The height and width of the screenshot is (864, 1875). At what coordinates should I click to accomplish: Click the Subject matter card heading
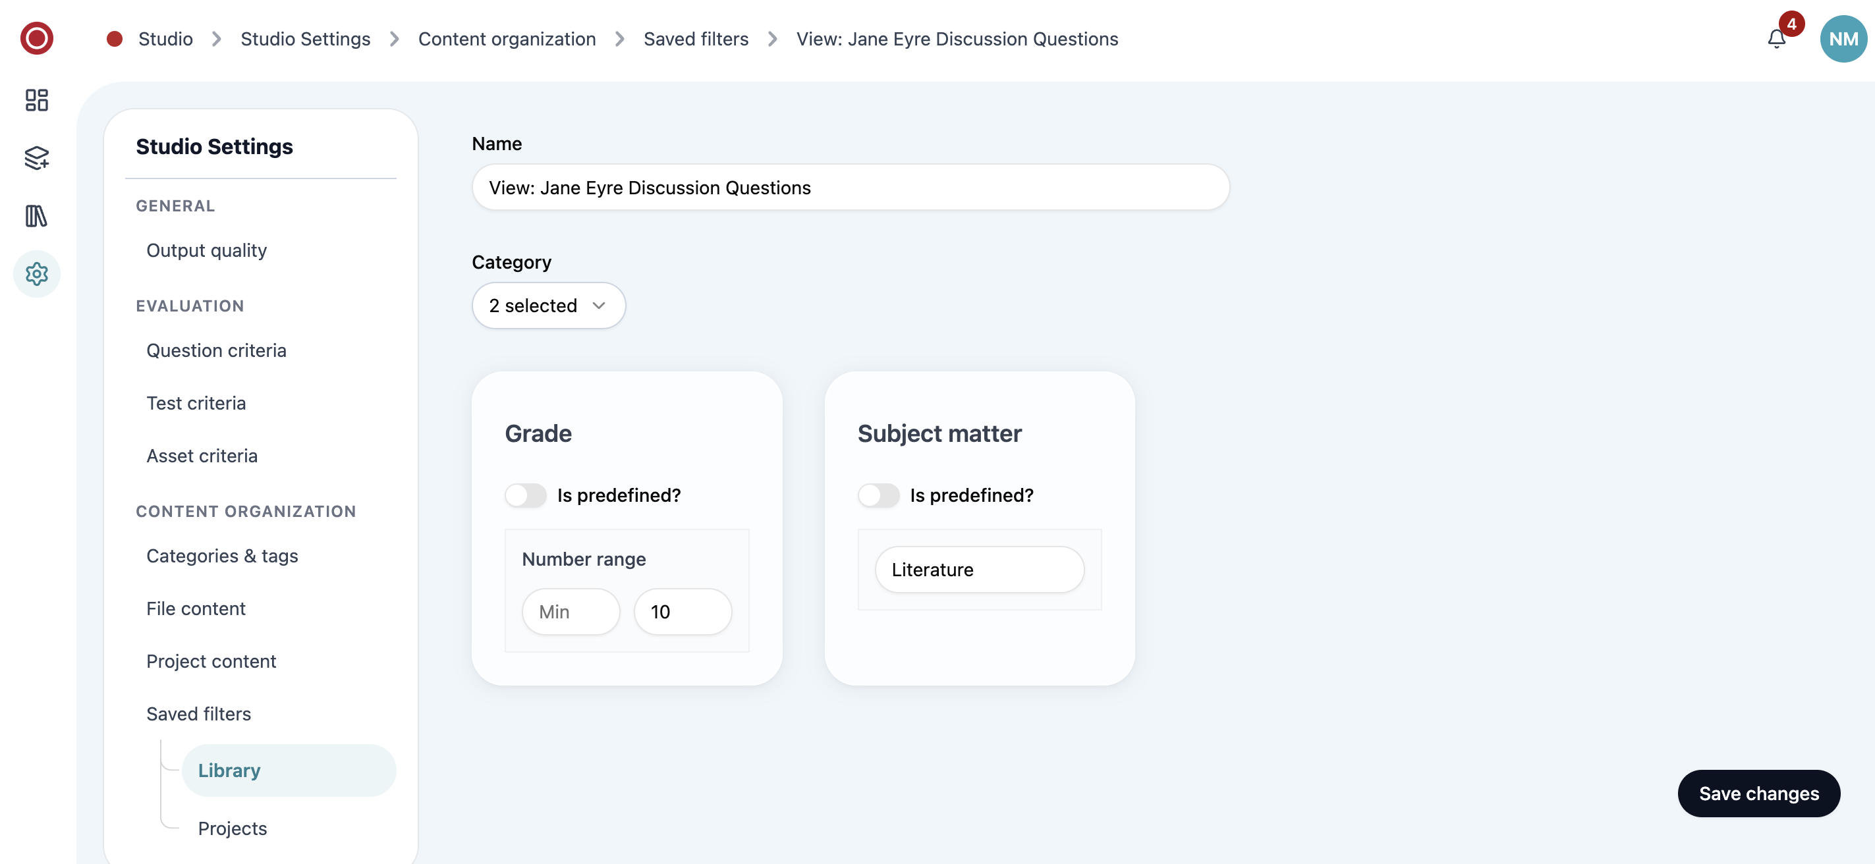tap(939, 433)
